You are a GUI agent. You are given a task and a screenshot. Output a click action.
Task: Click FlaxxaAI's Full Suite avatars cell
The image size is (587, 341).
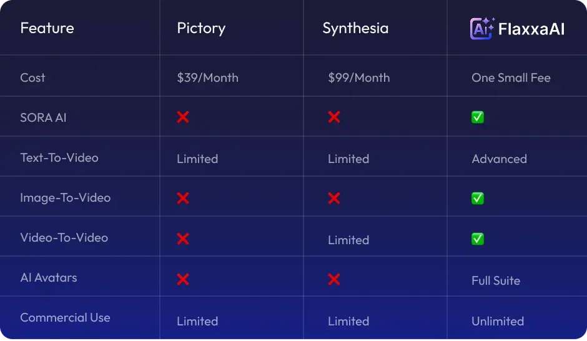pos(496,280)
